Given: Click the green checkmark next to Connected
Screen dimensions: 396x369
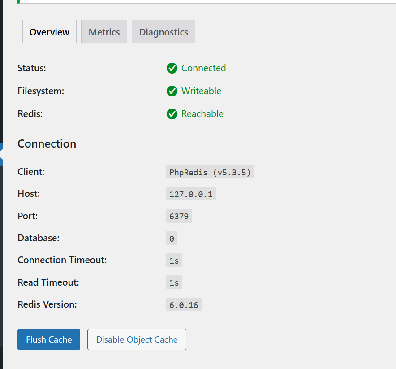Looking at the screenshot, I should tap(172, 68).
